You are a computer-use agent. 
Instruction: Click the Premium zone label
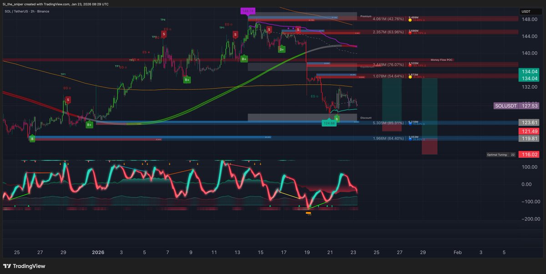(x=366, y=16)
